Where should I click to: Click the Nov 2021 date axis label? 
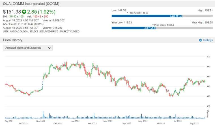click(x=40, y=121)
